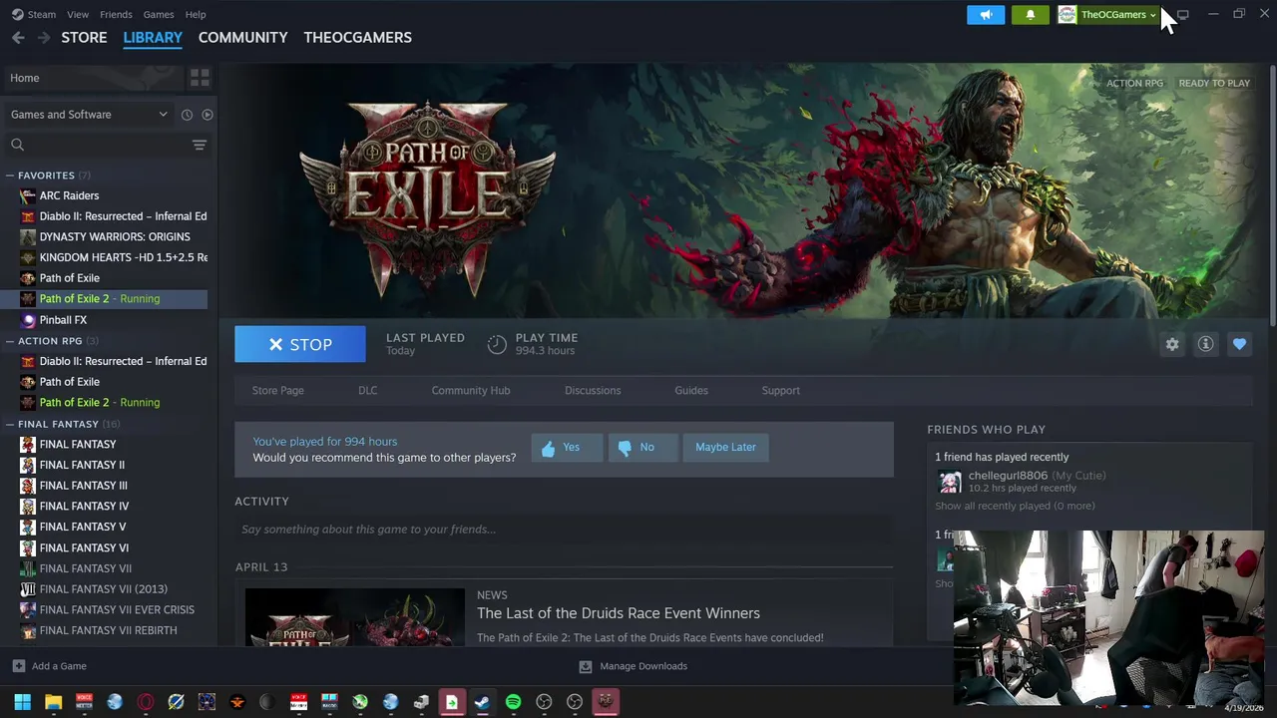Screen dimensions: 1277x718
Task: Click the READY TO PLAY tag on banner
Action: [x=1214, y=83]
